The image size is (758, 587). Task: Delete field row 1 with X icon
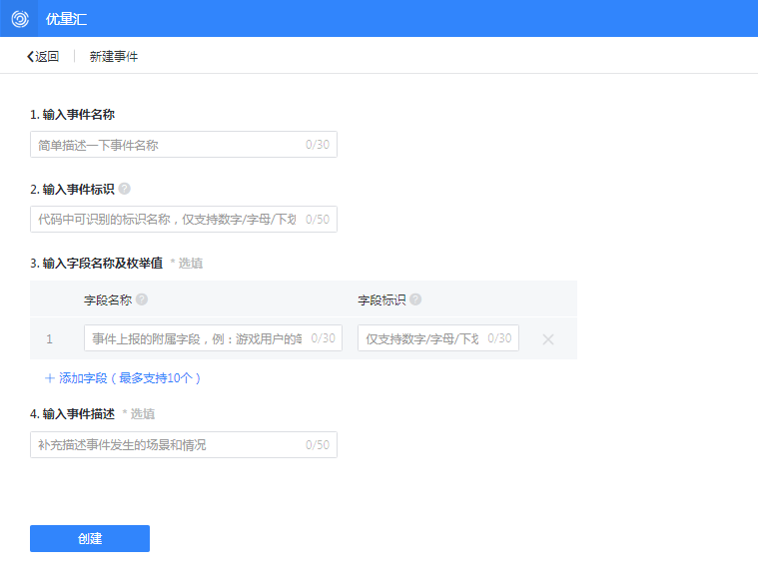[x=548, y=339]
